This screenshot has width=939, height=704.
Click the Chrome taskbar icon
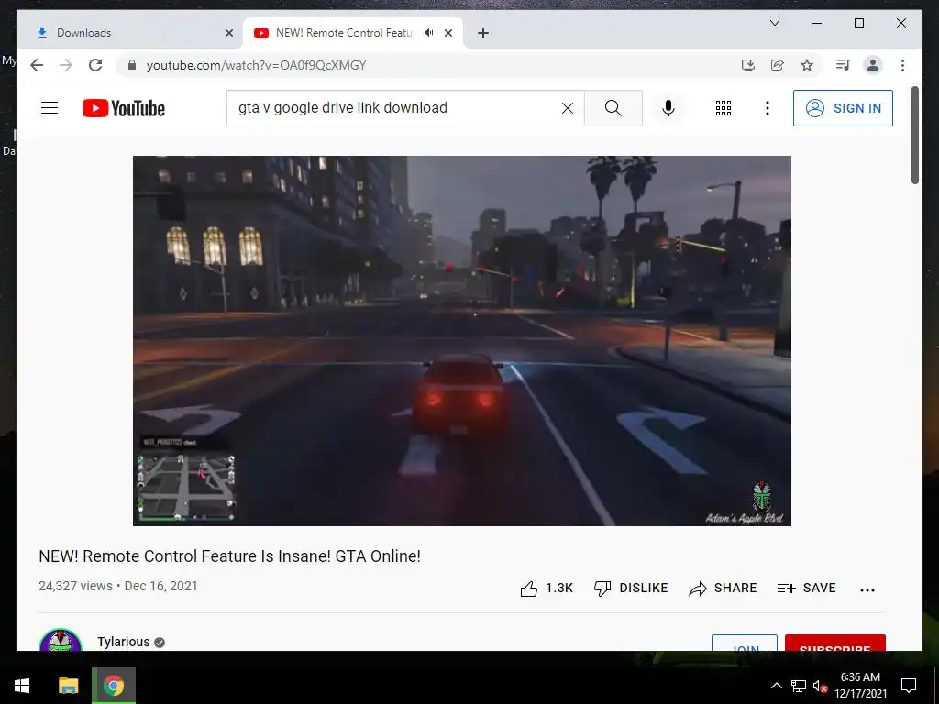click(114, 686)
